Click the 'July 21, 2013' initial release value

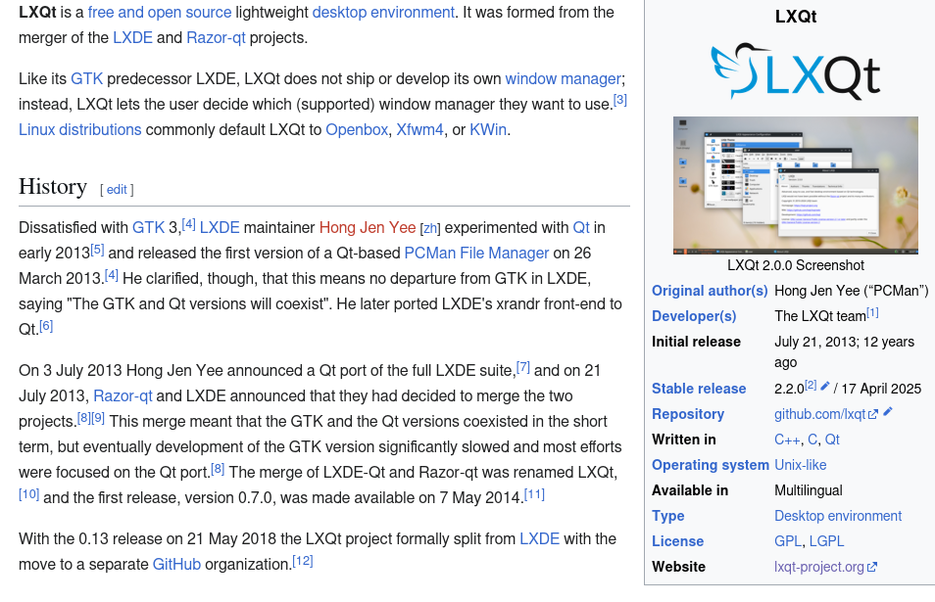[817, 342]
